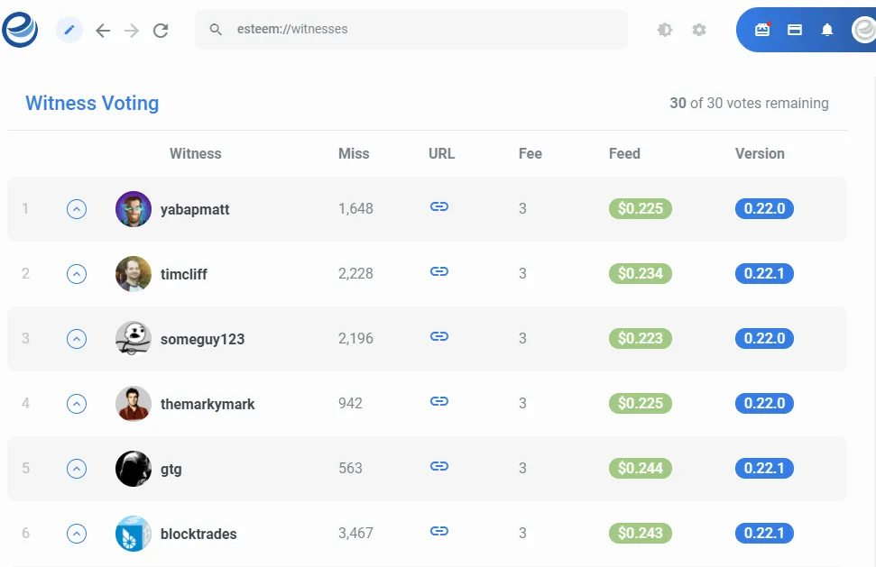Click version badge 0.22.1 for gtg

(x=764, y=468)
